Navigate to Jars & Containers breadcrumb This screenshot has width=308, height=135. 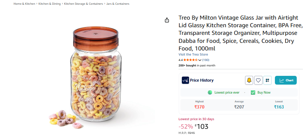(x=118, y=4)
